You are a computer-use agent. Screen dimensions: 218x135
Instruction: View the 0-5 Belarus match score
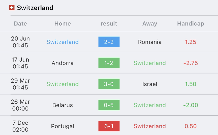109,105
